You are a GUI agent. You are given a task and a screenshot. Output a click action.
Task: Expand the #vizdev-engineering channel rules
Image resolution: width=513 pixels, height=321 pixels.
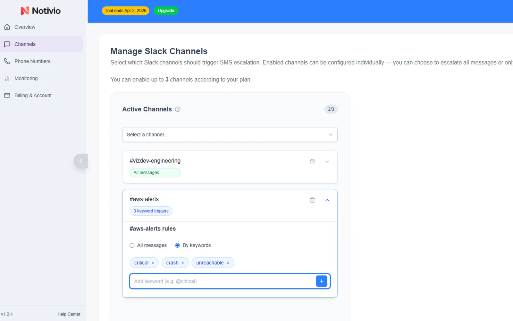(x=327, y=161)
